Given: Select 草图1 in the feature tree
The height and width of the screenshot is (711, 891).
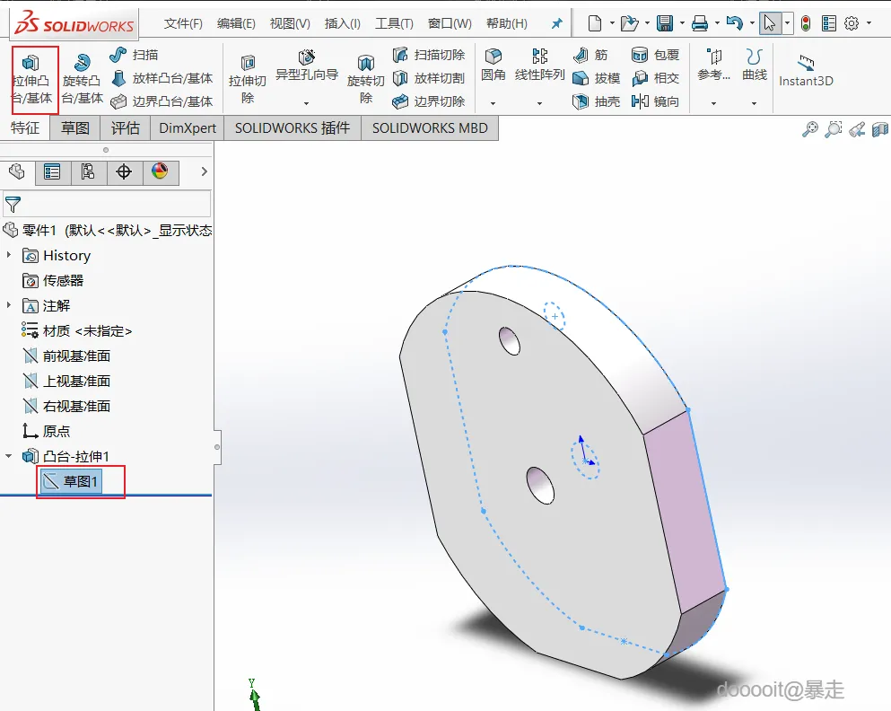Looking at the screenshot, I should point(80,482).
